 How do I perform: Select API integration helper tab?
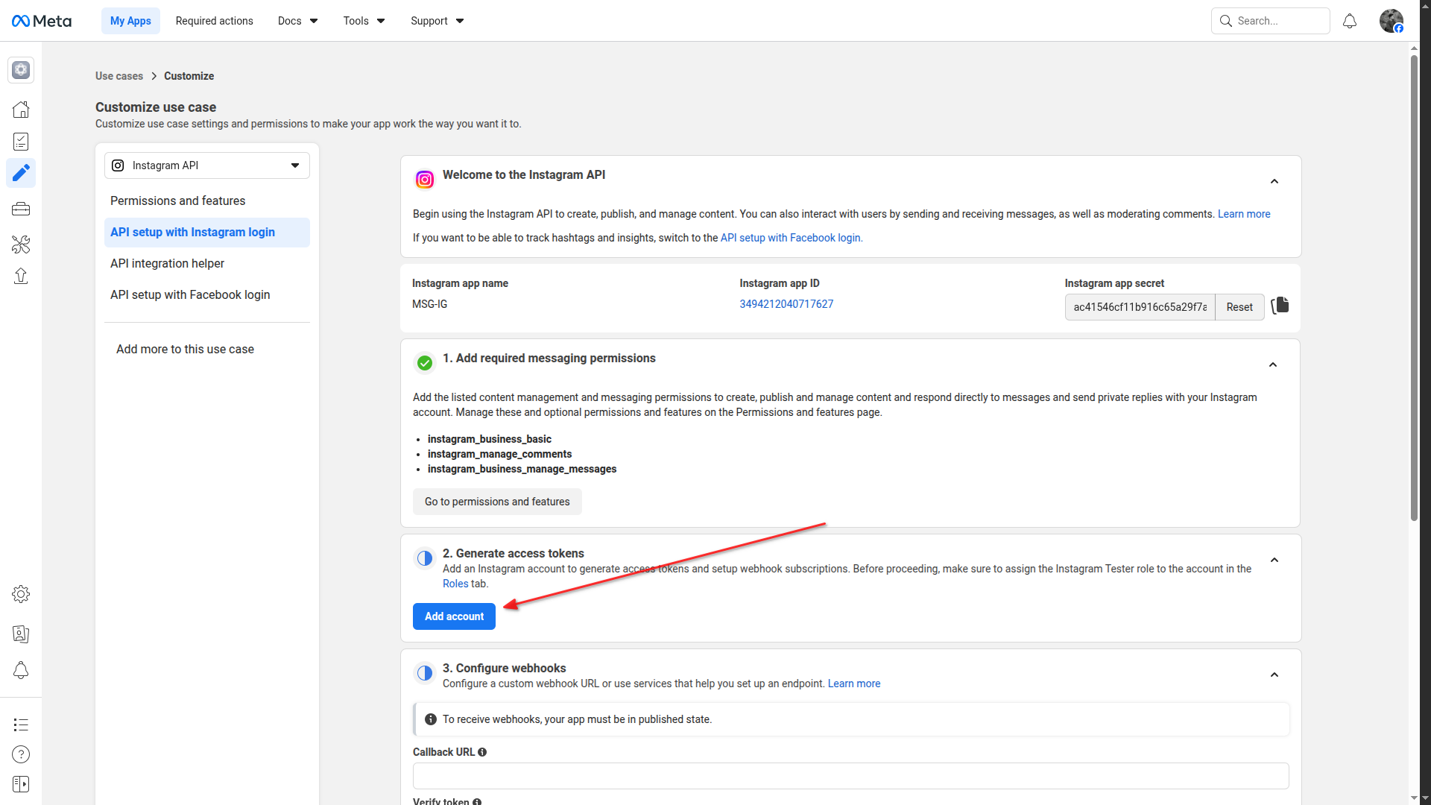pos(168,264)
